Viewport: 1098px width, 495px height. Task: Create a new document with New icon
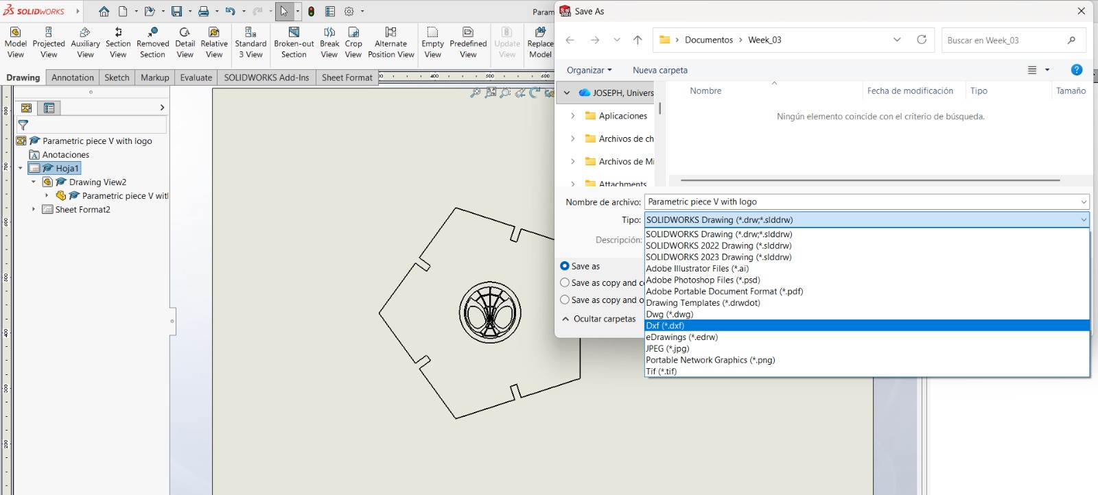pos(123,12)
